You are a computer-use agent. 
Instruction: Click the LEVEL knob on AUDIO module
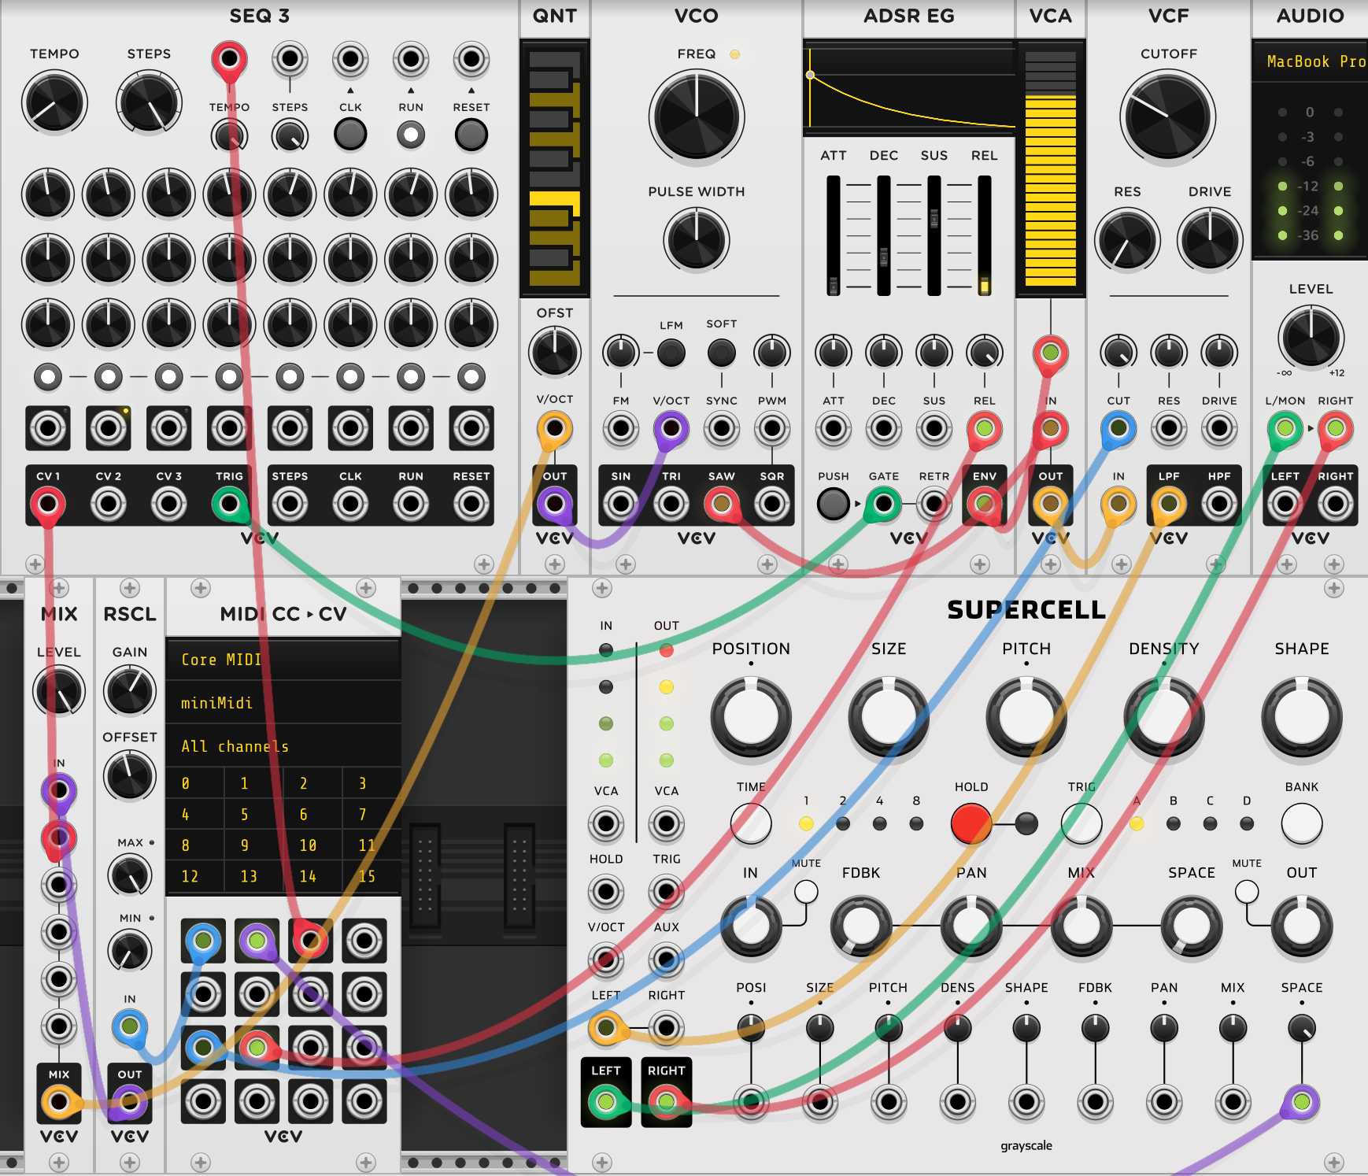[x=1311, y=337]
